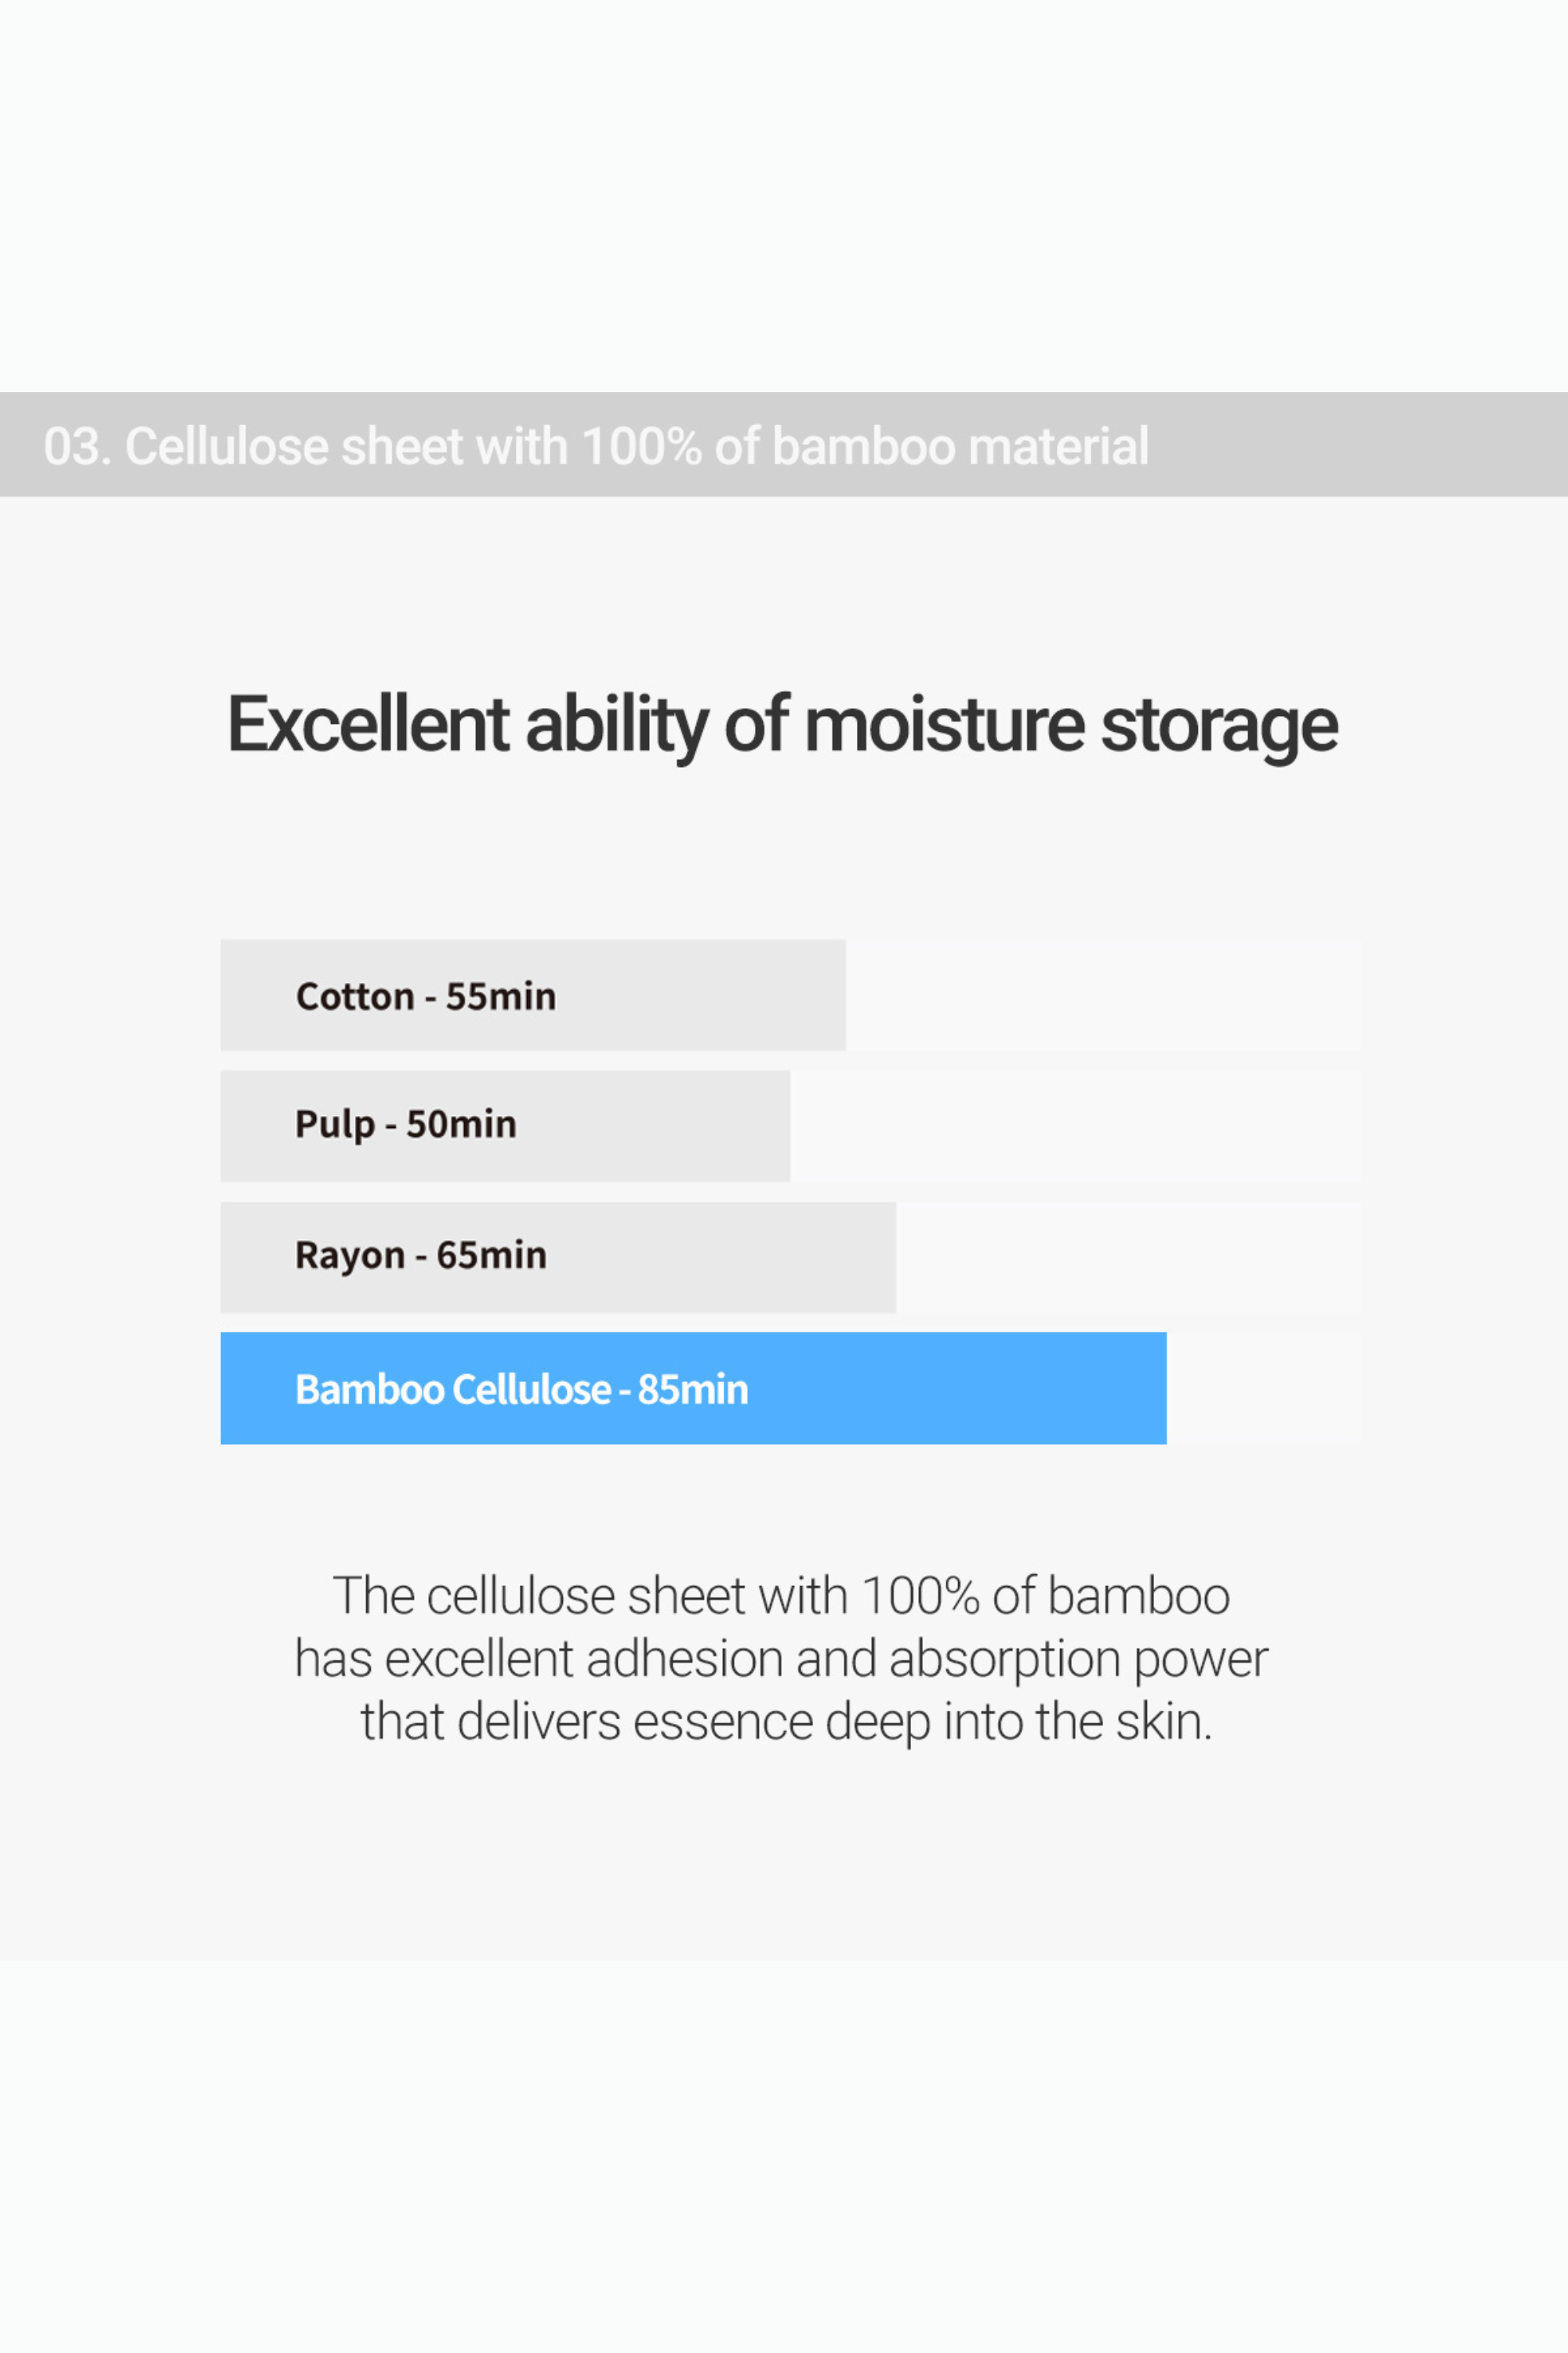Click the "100%" figure in the gray banner

pyautogui.click(x=641, y=446)
